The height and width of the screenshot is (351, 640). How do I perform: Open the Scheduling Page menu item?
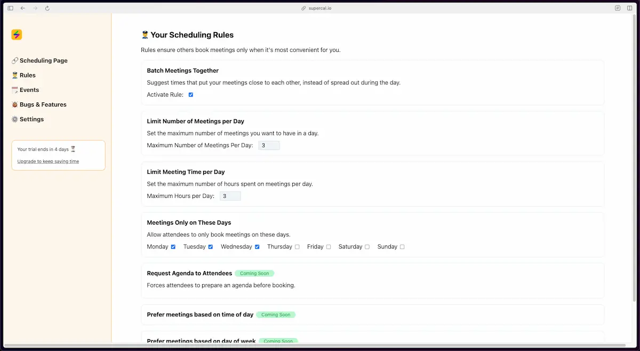pos(39,61)
